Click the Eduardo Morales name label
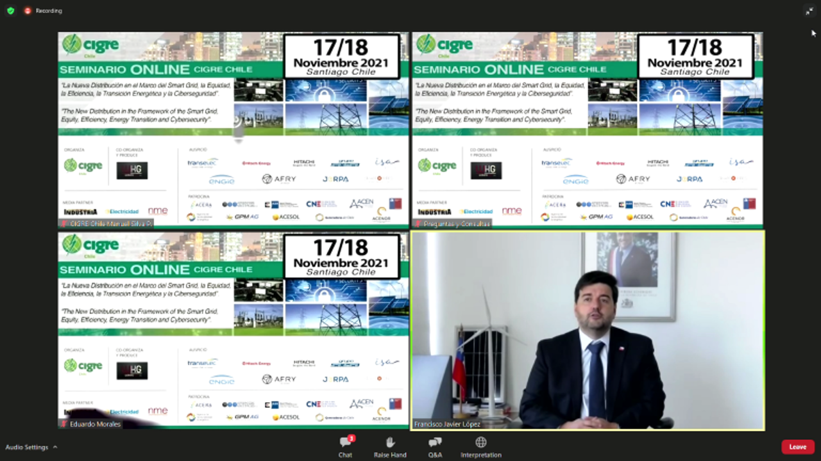Screen dimensions: 821x461 (95, 424)
